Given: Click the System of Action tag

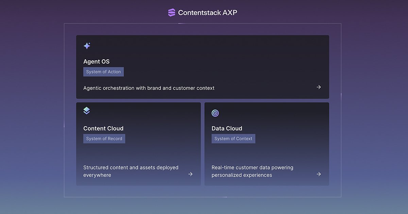Looking at the screenshot, I should point(103,72).
